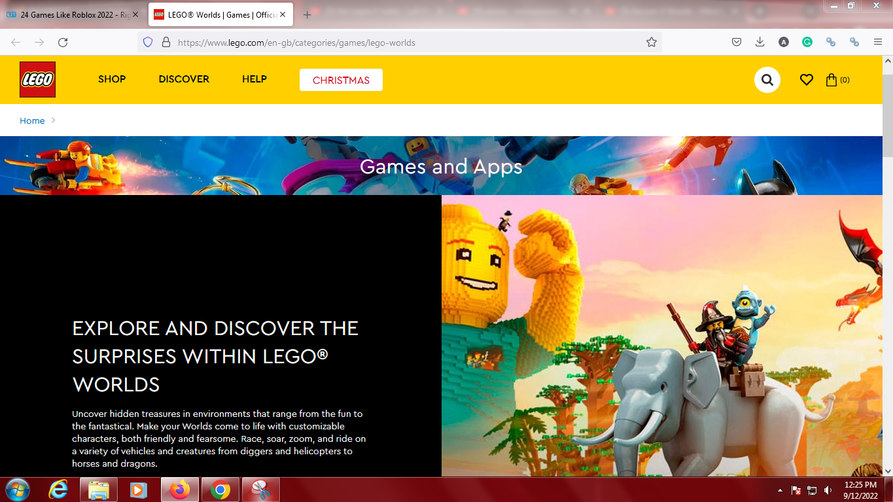Click the account avatar A toolbar icon
This screenshot has height=502, width=893.
(784, 43)
